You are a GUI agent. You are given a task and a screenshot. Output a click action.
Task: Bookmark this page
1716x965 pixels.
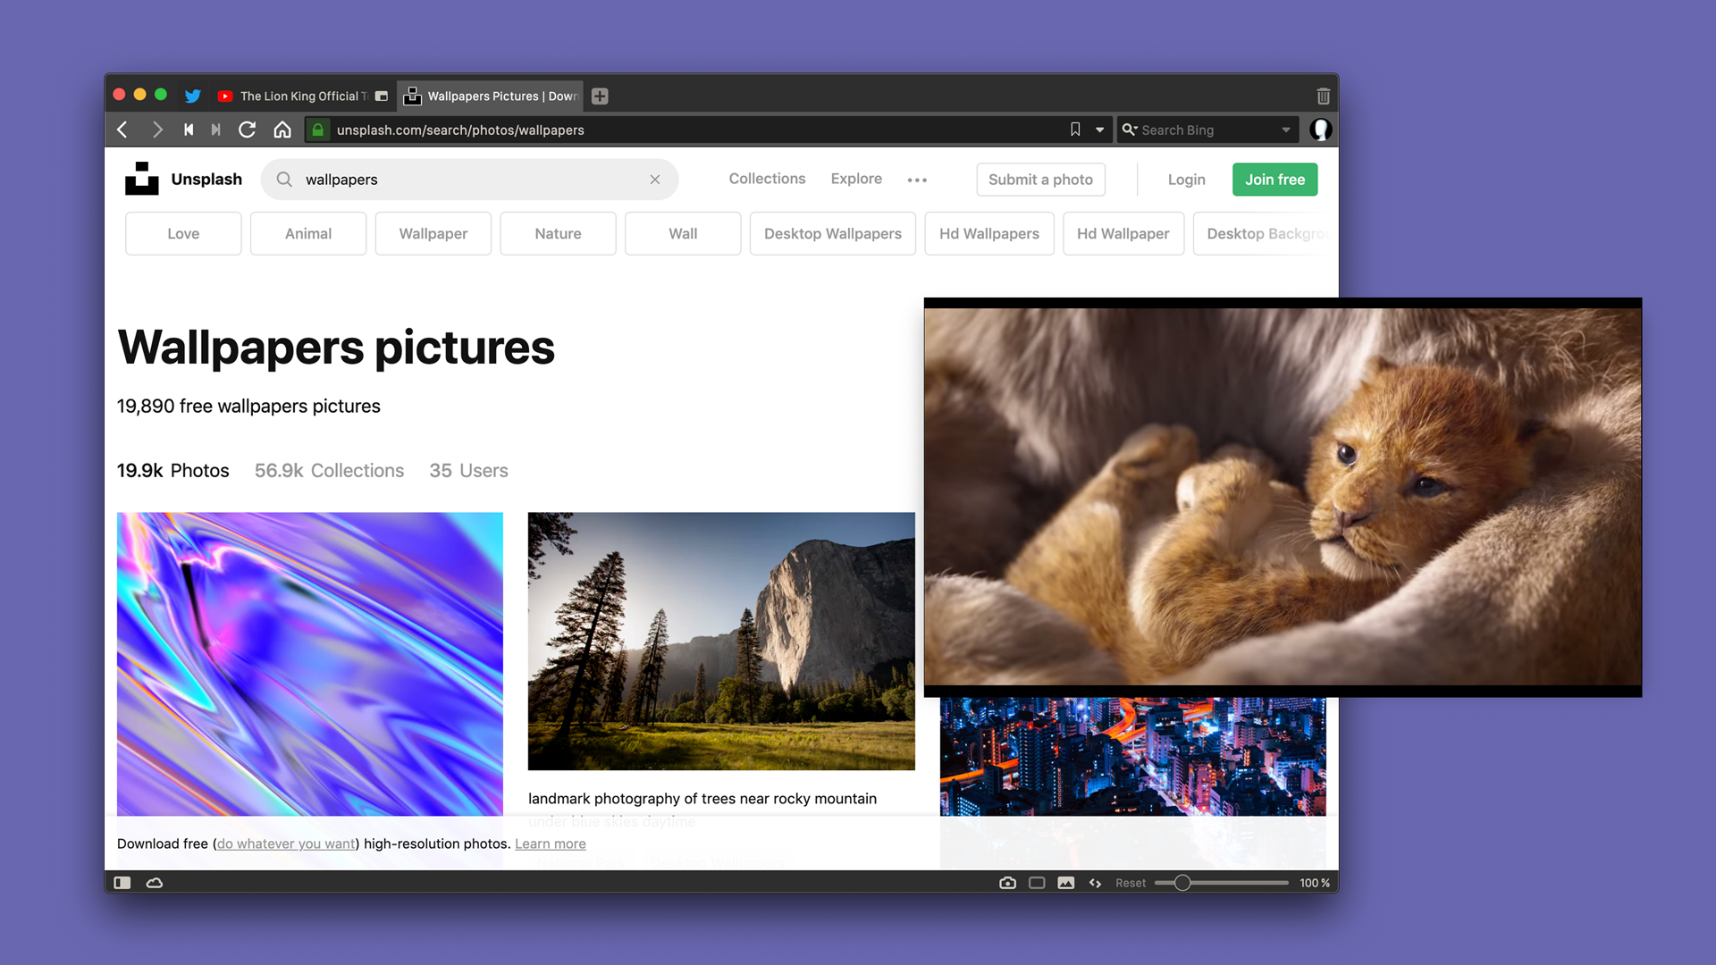(x=1075, y=130)
